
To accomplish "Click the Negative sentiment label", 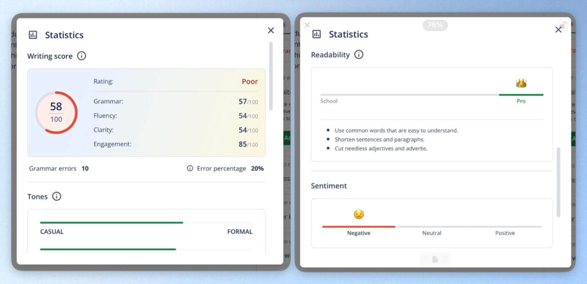I will point(359,233).
